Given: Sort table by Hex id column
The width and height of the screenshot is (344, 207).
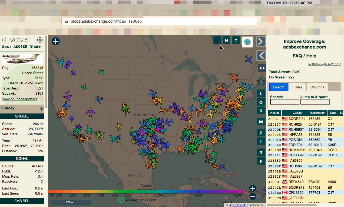Looking at the screenshot, I should point(274,113).
